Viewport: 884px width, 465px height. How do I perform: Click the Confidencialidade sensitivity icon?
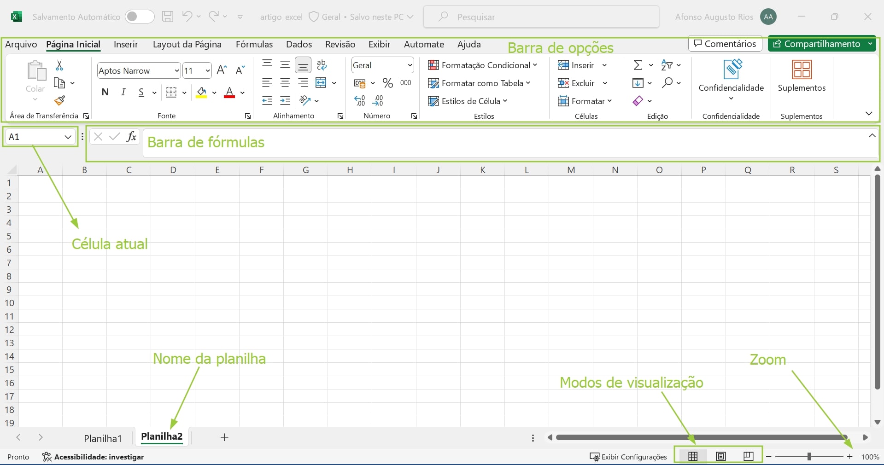coord(732,69)
